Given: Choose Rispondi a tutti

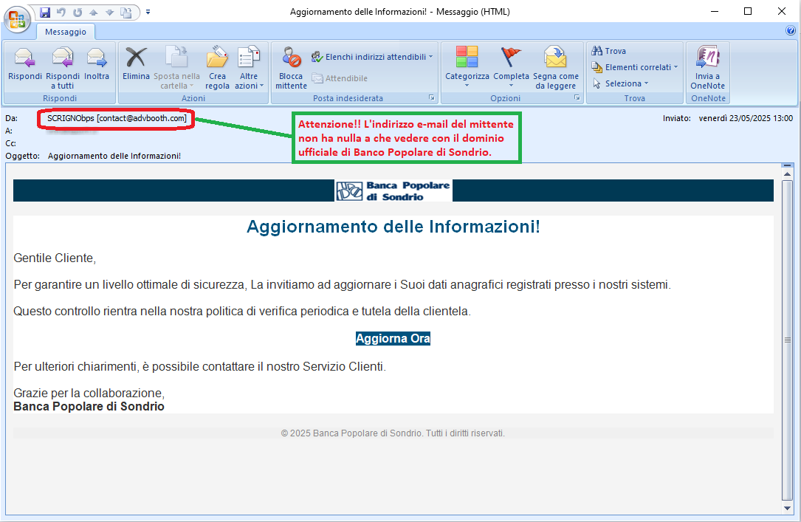Looking at the screenshot, I should 62,66.
